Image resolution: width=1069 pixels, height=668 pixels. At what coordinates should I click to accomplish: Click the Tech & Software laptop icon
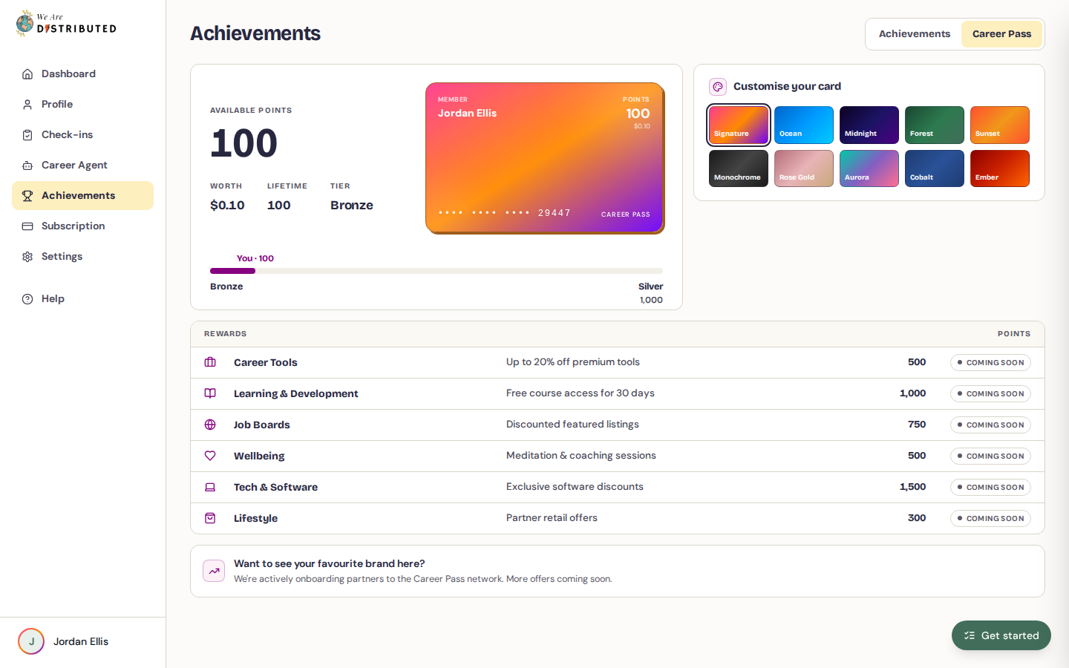[210, 487]
